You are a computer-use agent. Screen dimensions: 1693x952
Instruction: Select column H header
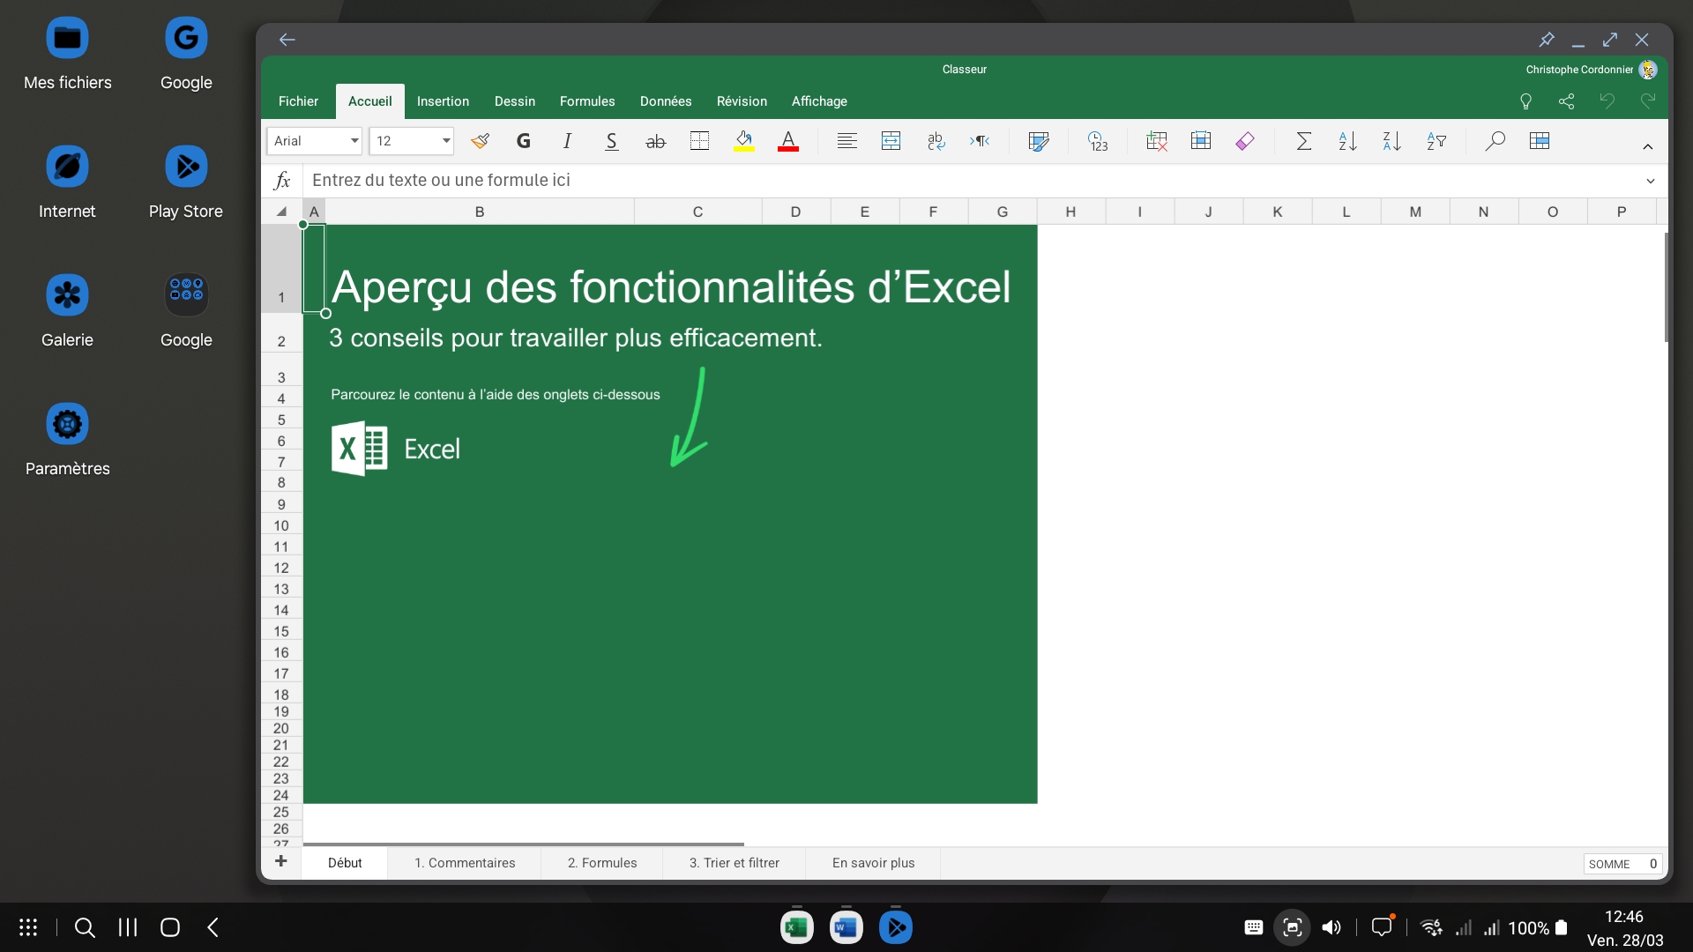(1070, 212)
